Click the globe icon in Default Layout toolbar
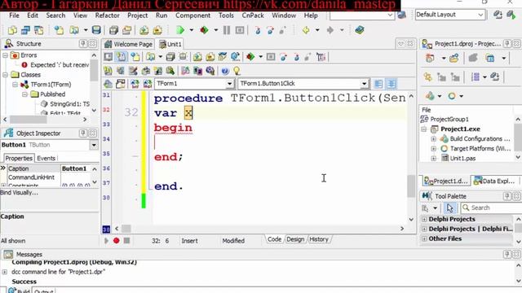This screenshot has height=293, width=522. click(x=402, y=15)
